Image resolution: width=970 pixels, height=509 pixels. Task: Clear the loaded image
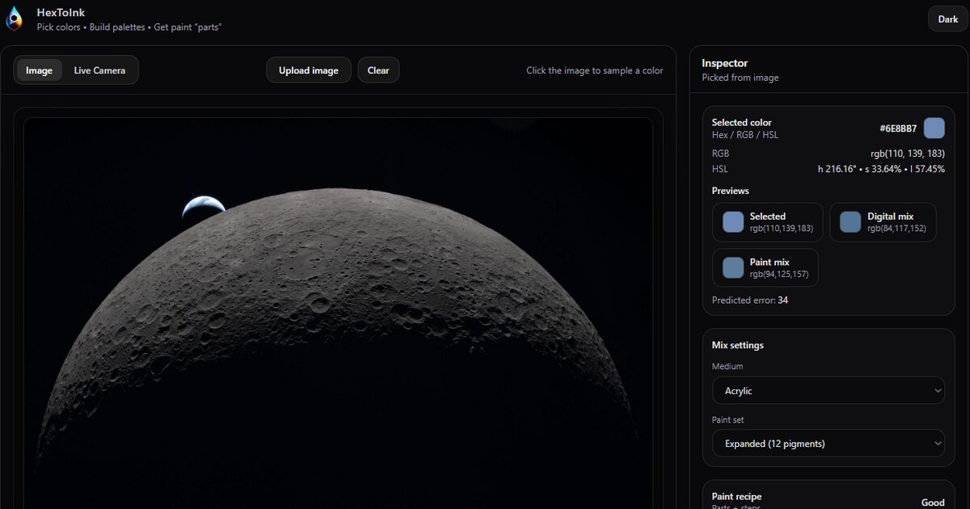[x=378, y=70]
